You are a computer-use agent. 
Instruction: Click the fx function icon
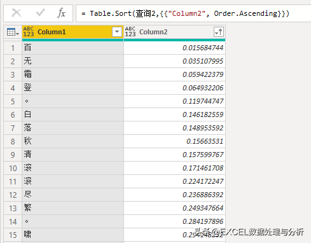pos(61,13)
